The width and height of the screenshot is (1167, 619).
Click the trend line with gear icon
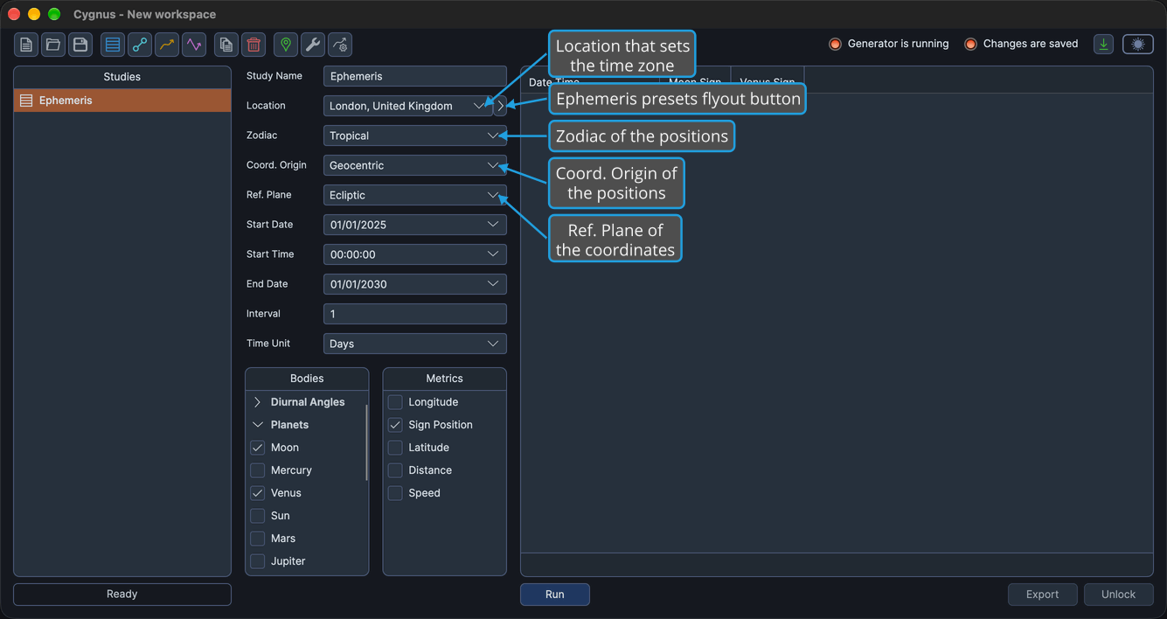pos(340,45)
